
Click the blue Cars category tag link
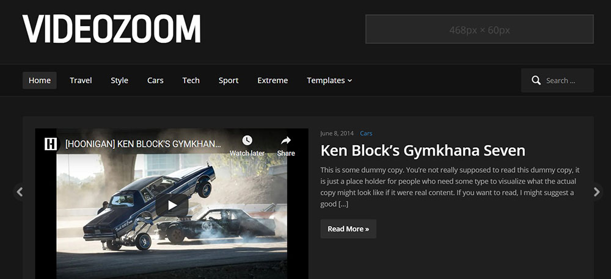[x=366, y=133]
